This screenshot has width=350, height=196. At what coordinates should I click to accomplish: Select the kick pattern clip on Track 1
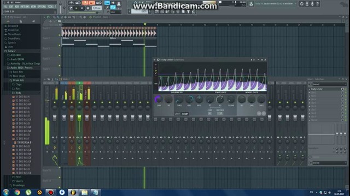(x=109, y=32)
